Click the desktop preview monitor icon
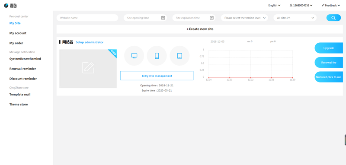This screenshot has width=346, height=165. click(x=134, y=56)
